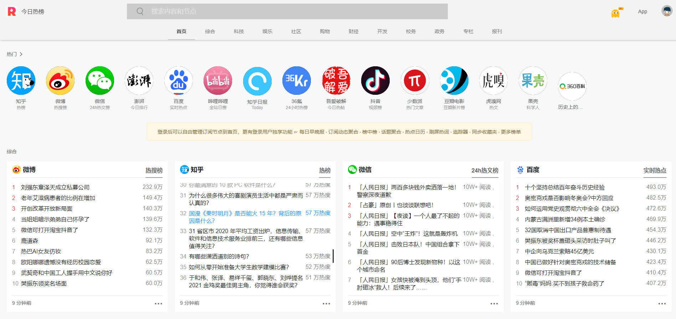Open the 知乎日报 Today icon
676x319 pixels.
point(257,81)
